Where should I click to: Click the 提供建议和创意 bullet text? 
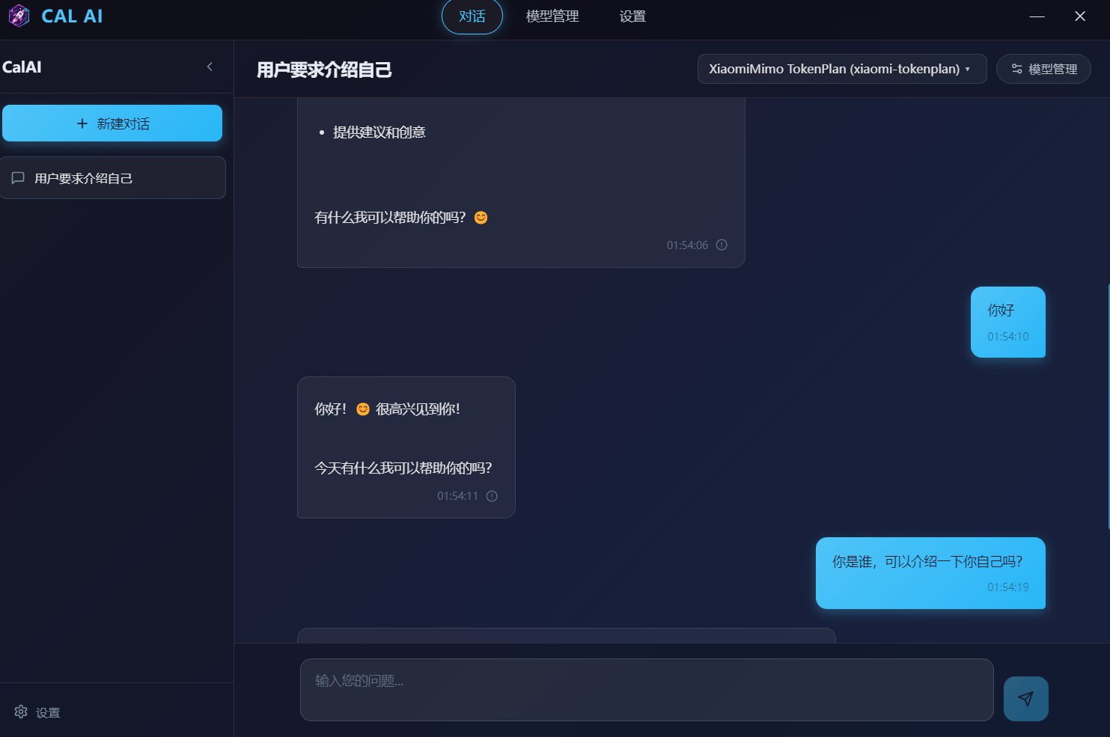coord(379,132)
